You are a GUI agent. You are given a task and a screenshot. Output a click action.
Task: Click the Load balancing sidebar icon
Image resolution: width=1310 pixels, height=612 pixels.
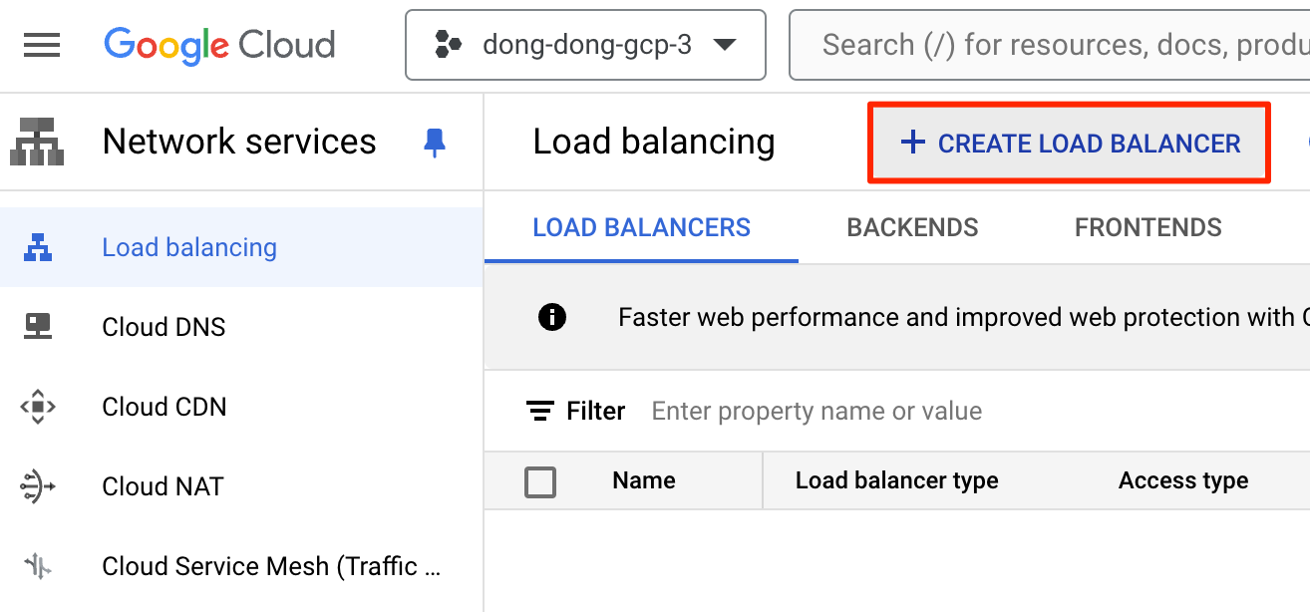coord(38,247)
